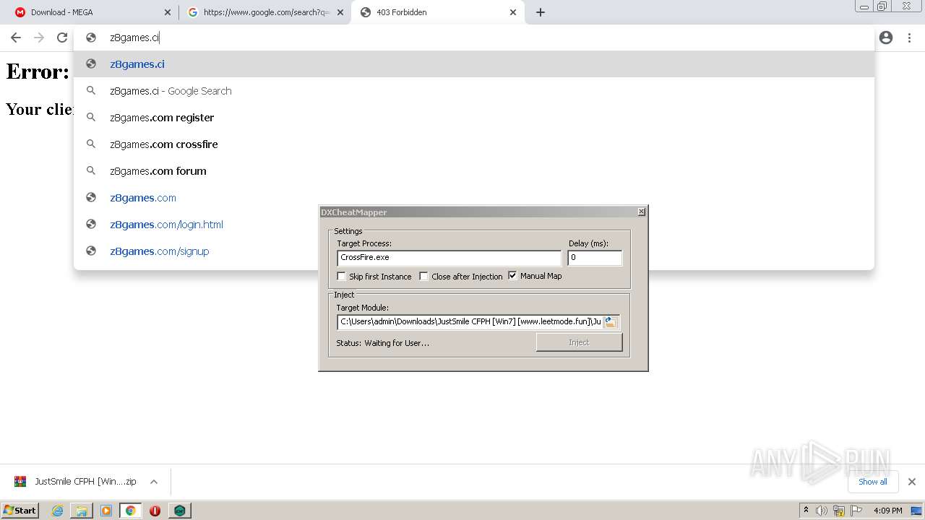Go forward with the browser forward arrow
Viewport: 925px width, 520px height.
click(39, 38)
